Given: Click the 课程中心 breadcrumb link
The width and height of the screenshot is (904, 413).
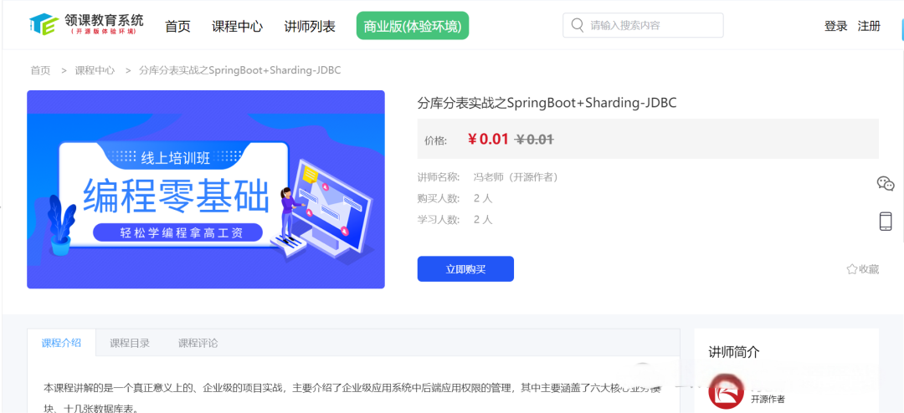Looking at the screenshot, I should pos(95,70).
